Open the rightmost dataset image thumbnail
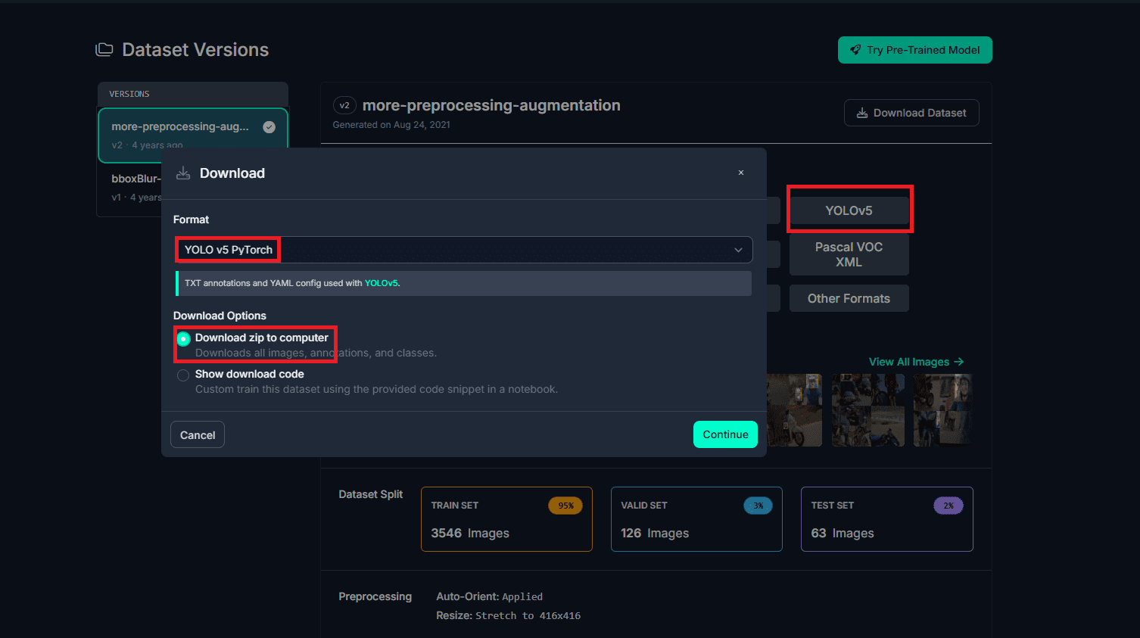The image size is (1140, 638). point(942,410)
